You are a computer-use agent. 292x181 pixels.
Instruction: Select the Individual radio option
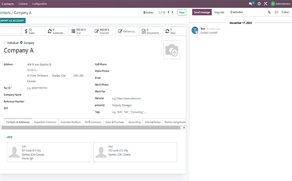pos(5,42)
